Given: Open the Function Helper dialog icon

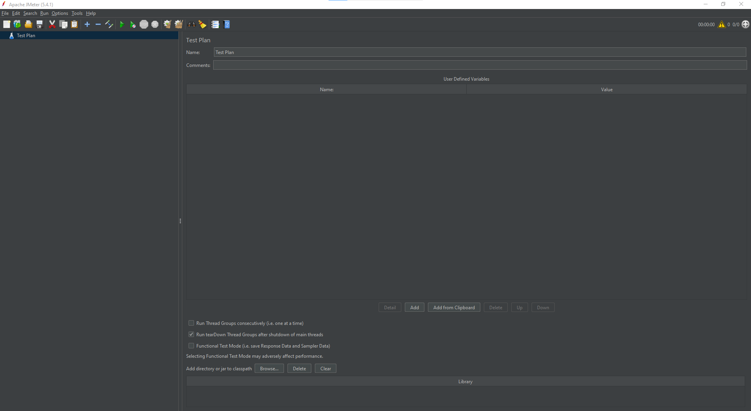Looking at the screenshot, I should [215, 24].
